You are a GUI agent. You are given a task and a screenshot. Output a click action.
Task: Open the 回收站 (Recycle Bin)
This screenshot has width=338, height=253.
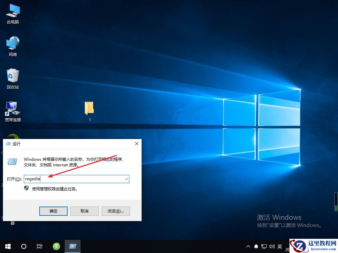pyautogui.click(x=12, y=76)
